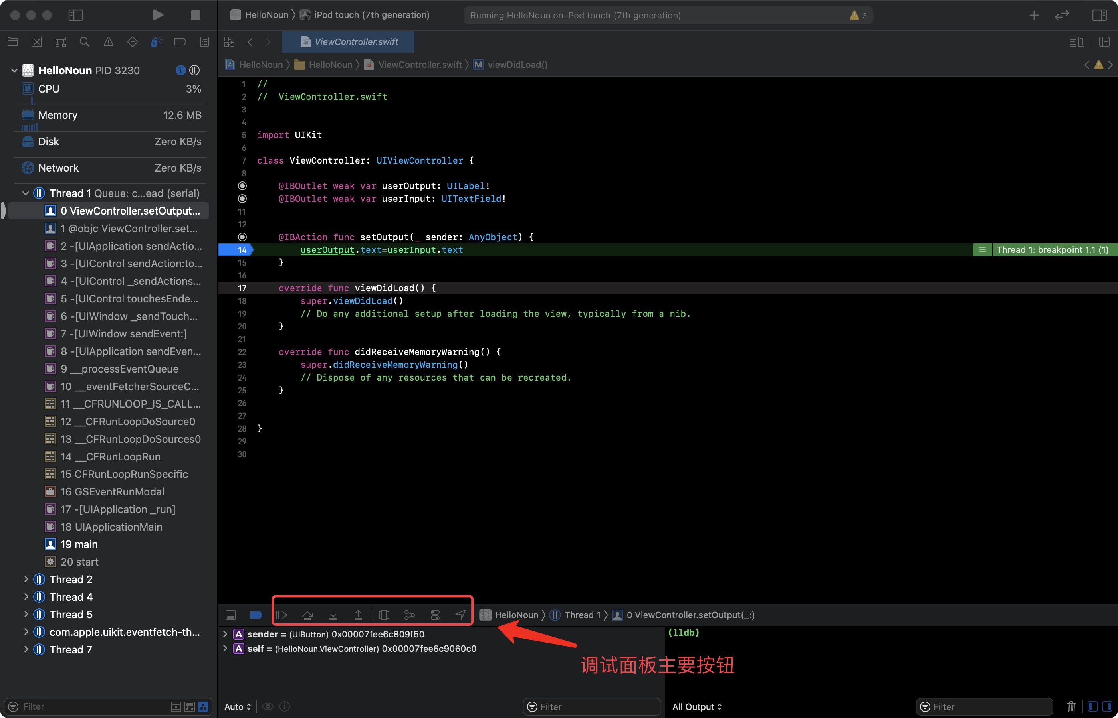Screen dimensions: 1118x718
Task: Expand Thread 7
Action: (26, 649)
